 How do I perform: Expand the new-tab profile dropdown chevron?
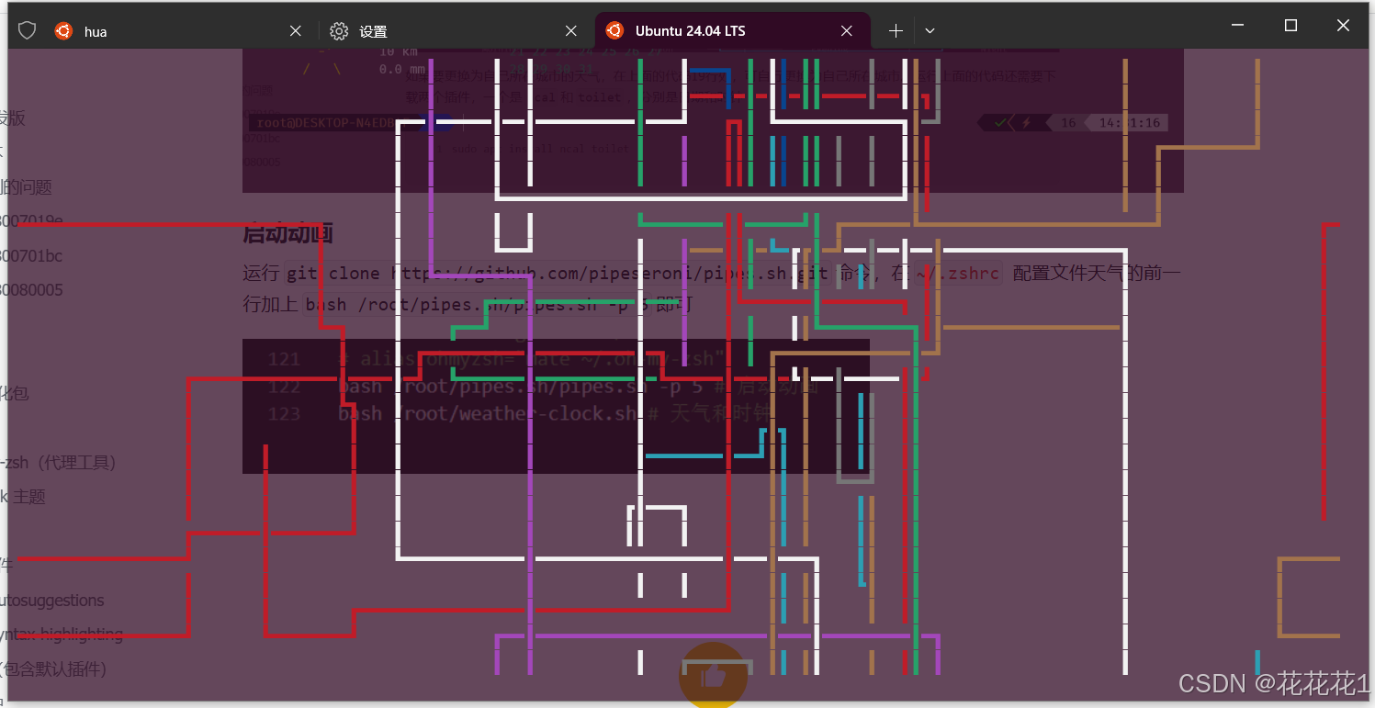[930, 31]
